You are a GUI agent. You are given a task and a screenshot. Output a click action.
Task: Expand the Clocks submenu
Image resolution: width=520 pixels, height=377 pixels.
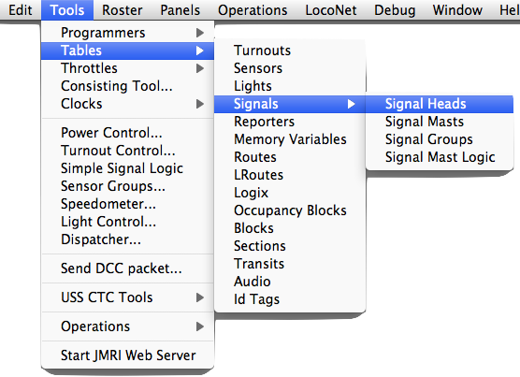point(128,104)
